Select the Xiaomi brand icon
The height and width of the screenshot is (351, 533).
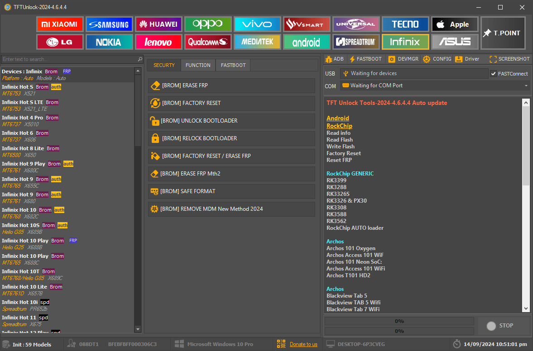[60, 24]
